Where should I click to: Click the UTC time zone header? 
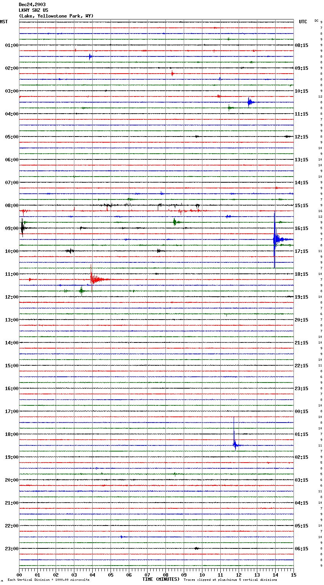[x=303, y=22]
